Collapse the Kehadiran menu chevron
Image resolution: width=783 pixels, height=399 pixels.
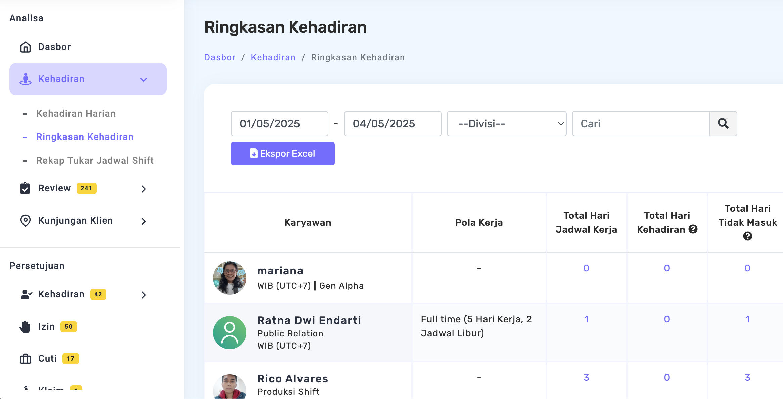pyautogui.click(x=144, y=79)
